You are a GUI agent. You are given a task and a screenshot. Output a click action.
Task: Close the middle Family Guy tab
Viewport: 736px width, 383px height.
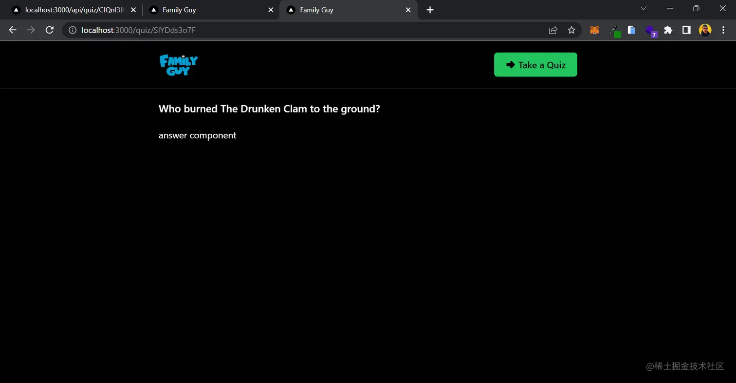[x=271, y=10]
